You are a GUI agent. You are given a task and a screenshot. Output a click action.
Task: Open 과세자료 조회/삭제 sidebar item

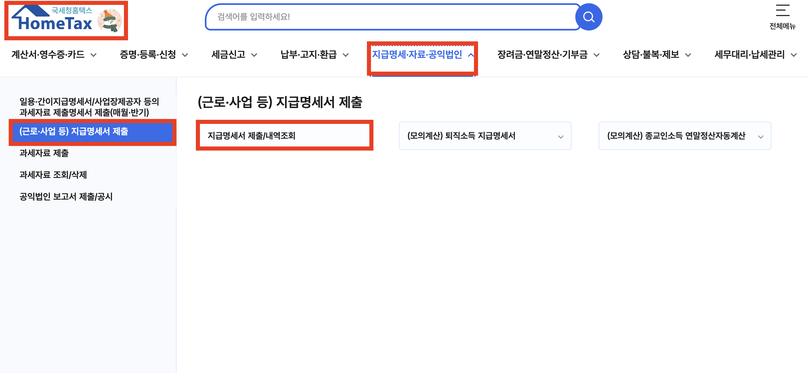(x=53, y=175)
